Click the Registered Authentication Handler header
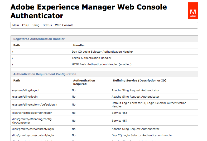 tap(39, 39)
